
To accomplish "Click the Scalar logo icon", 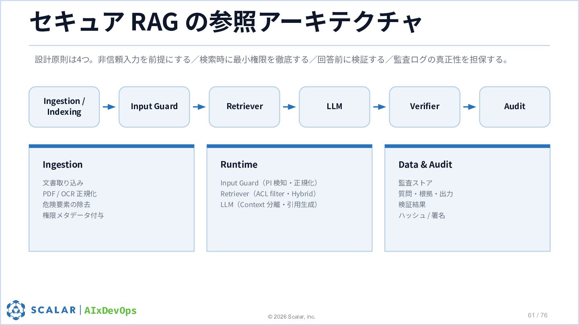I will (x=16, y=310).
